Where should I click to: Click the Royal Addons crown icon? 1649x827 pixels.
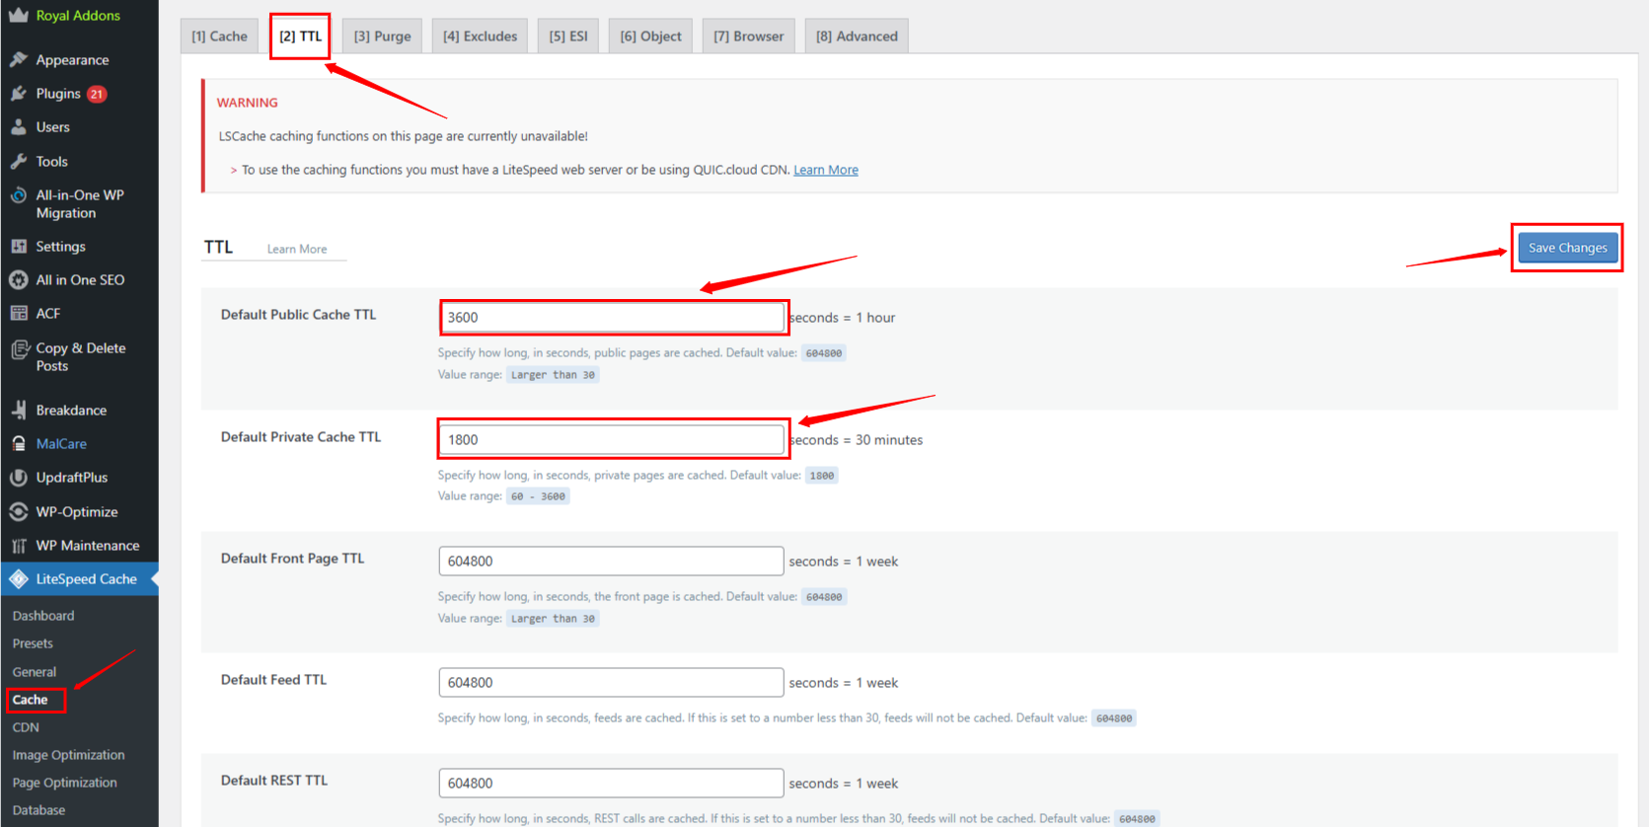click(x=18, y=15)
